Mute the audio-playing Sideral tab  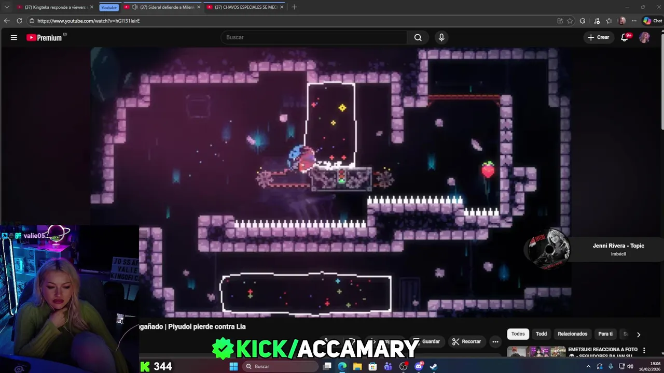coord(135,7)
